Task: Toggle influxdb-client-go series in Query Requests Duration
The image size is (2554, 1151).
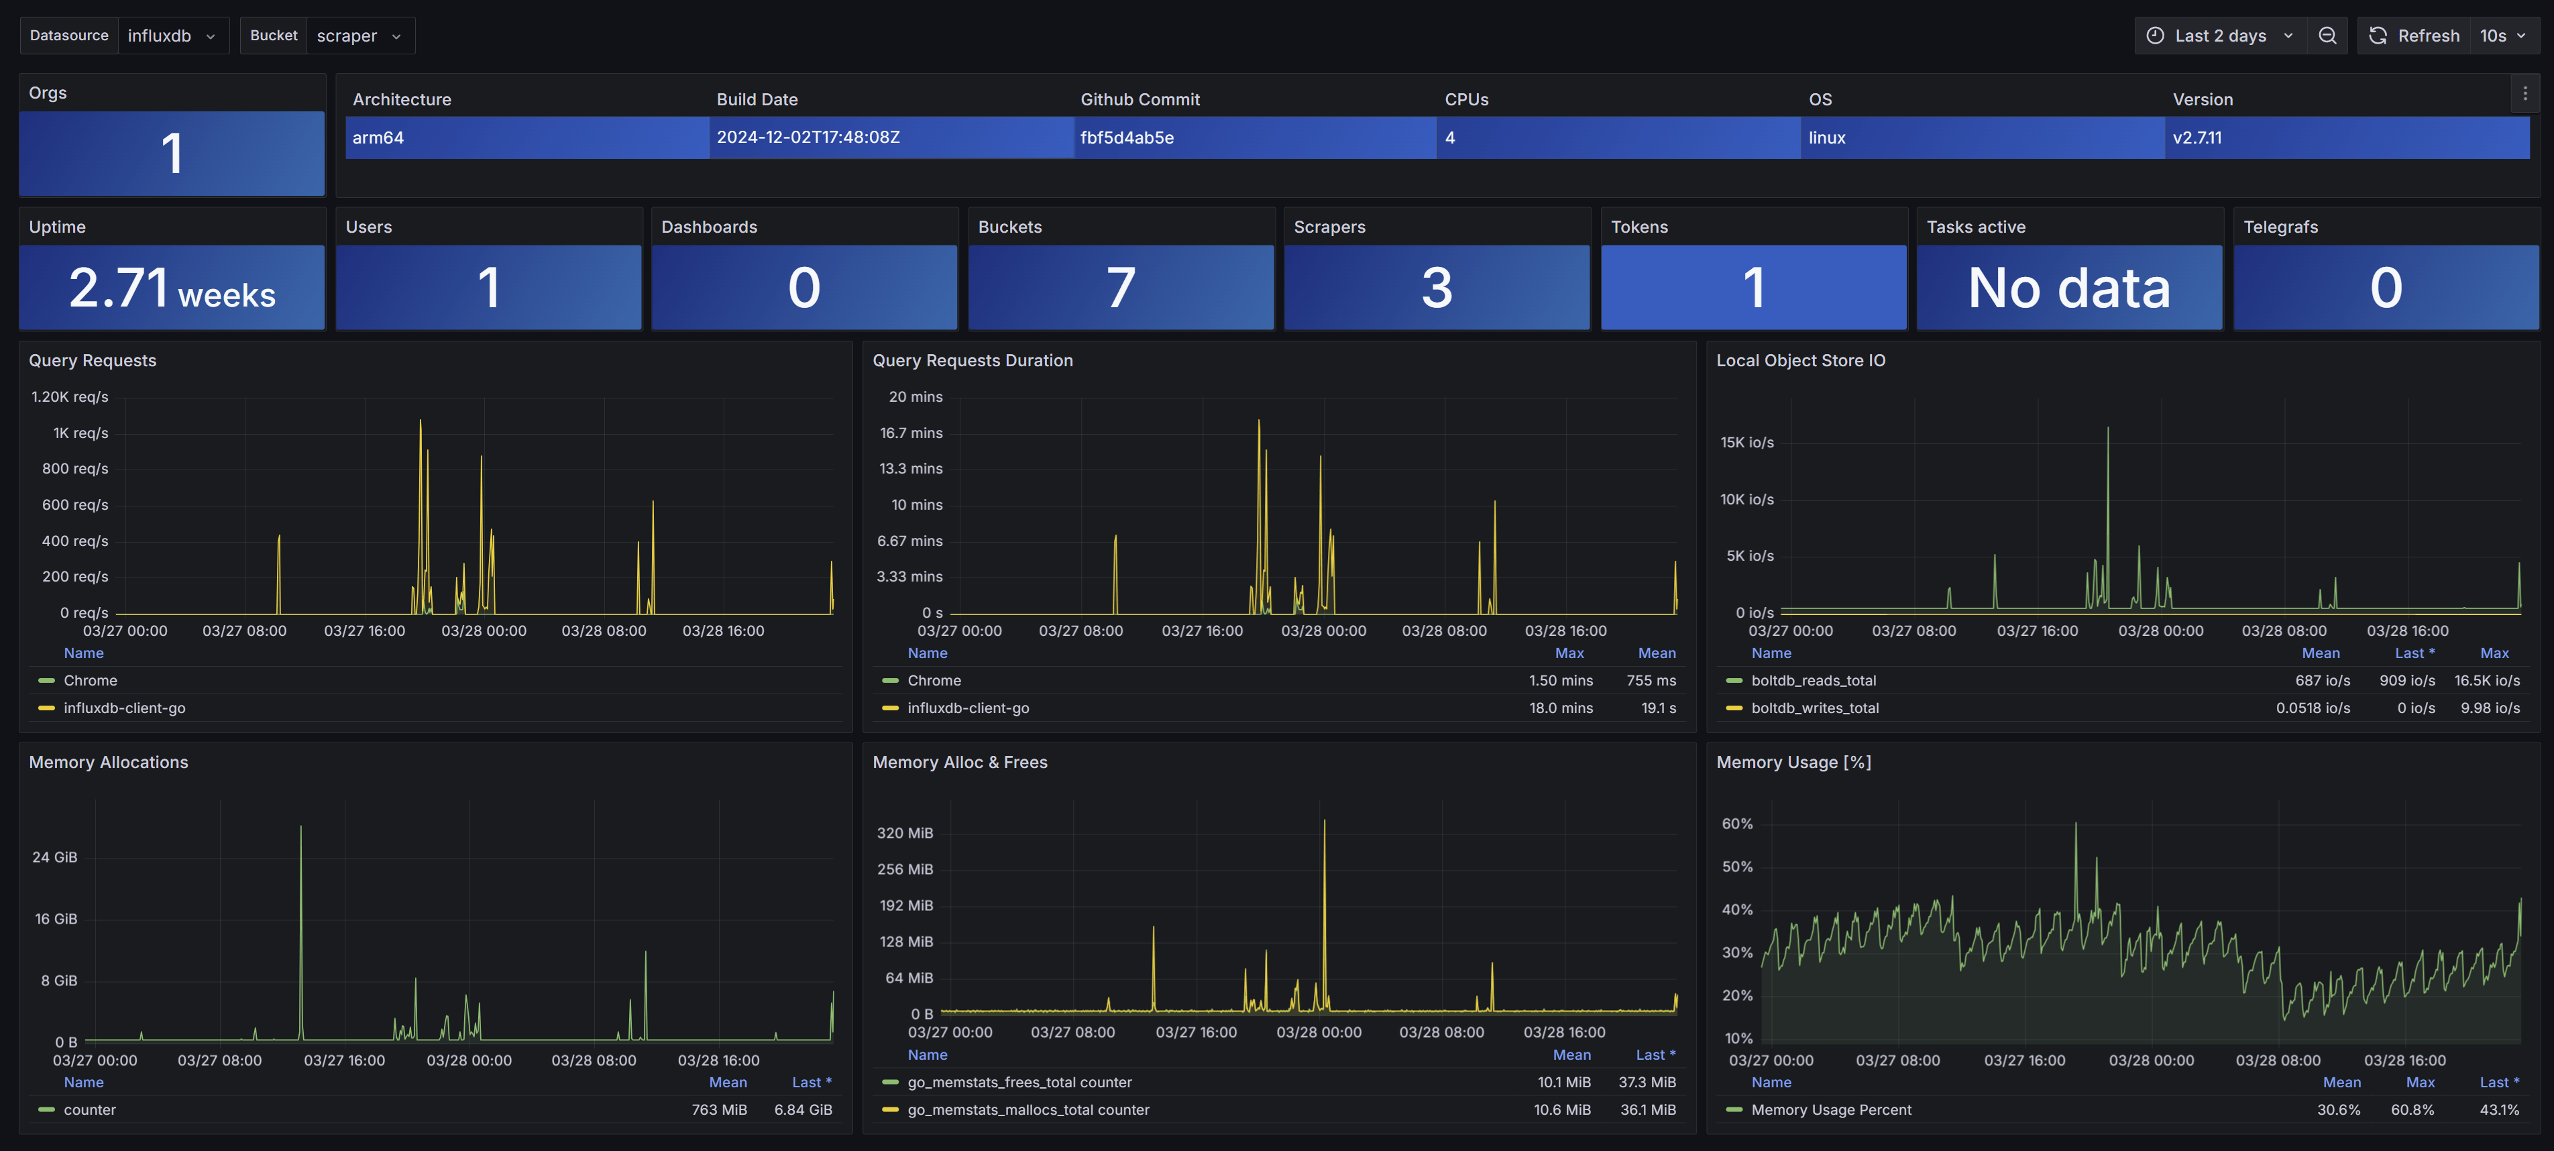Action: [968, 708]
